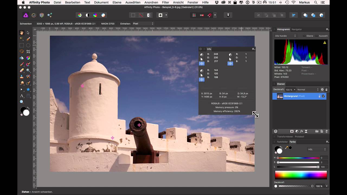Open the Filter menu
347x195 pixels.
point(165,2)
